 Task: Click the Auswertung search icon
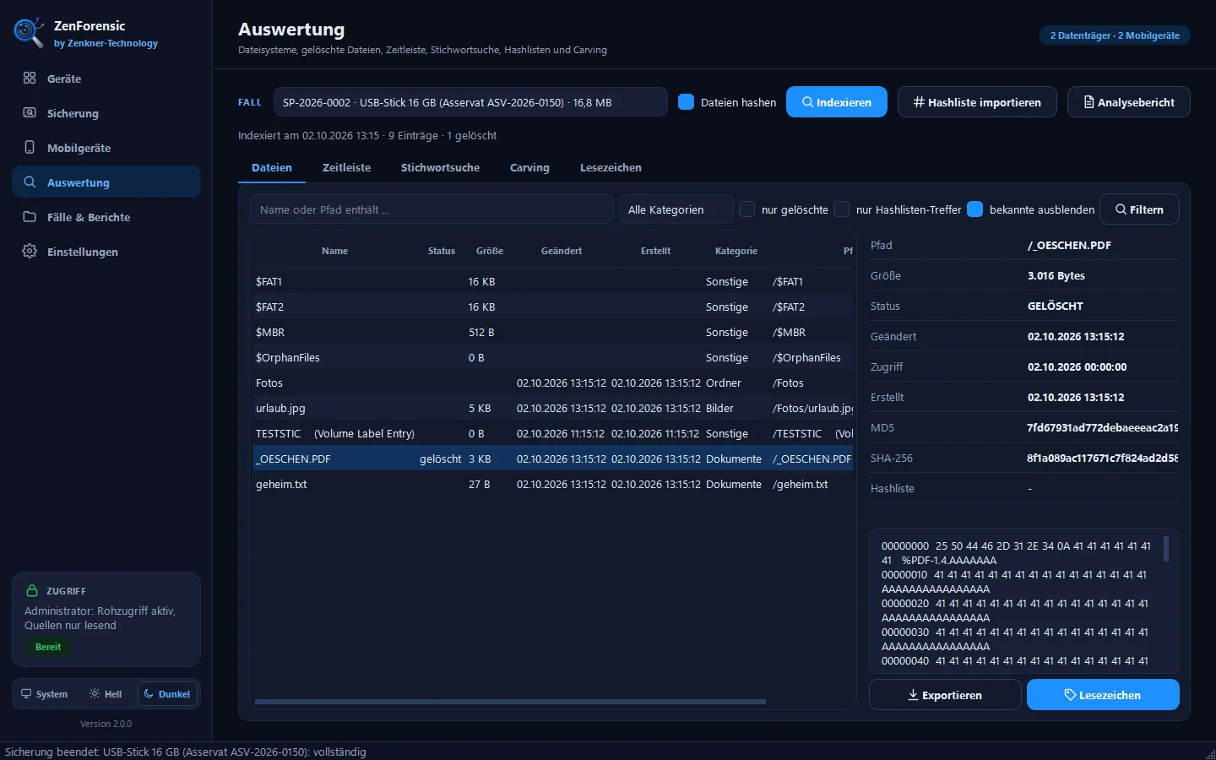pos(30,182)
